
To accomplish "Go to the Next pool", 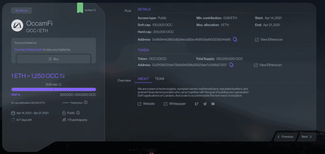I will [307, 137].
